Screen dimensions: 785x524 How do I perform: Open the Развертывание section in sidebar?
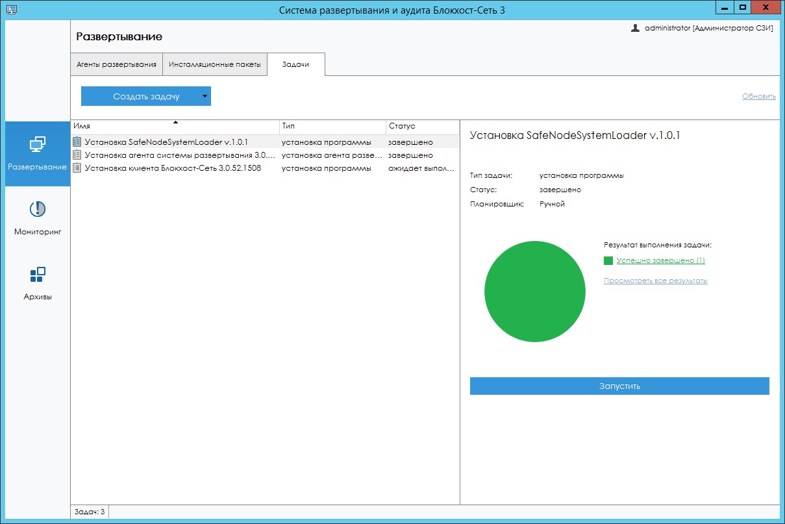click(x=37, y=154)
